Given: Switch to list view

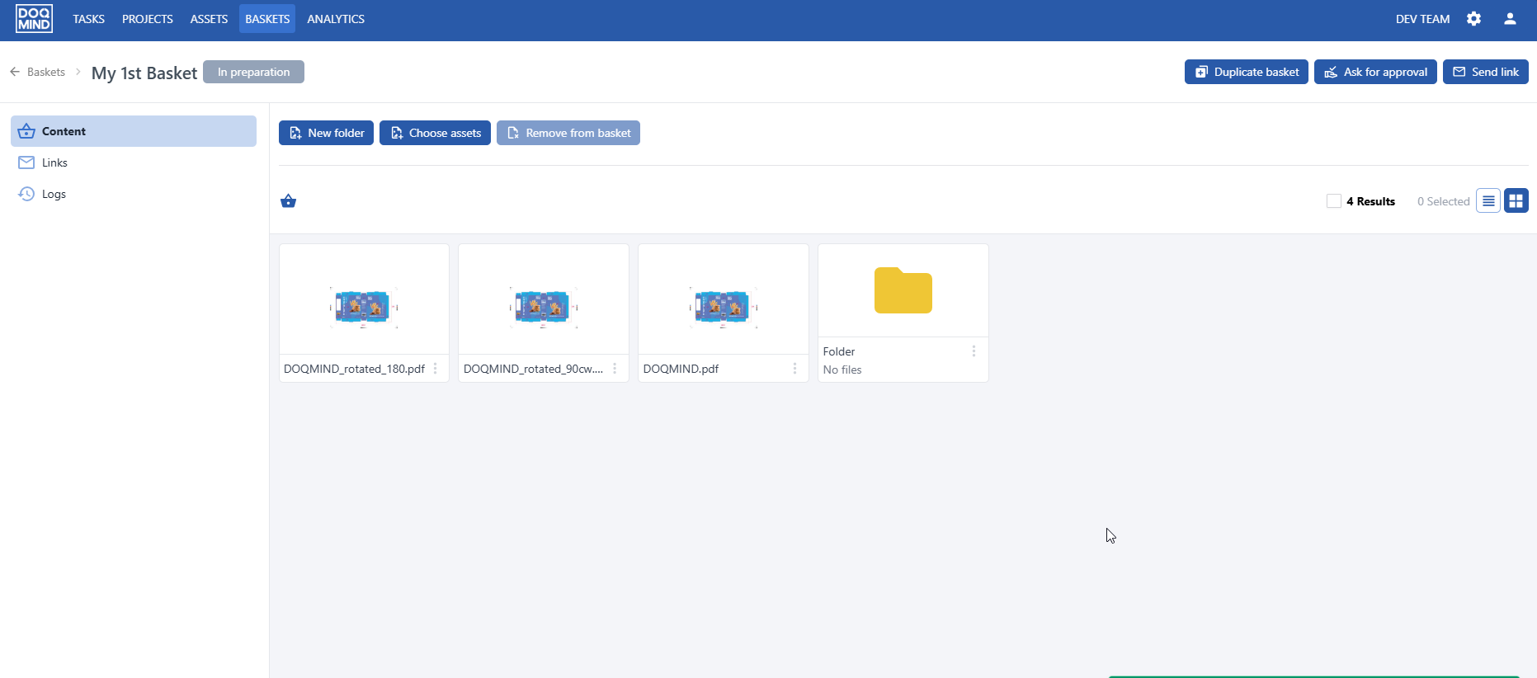Looking at the screenshot, I should point(1488,200).
